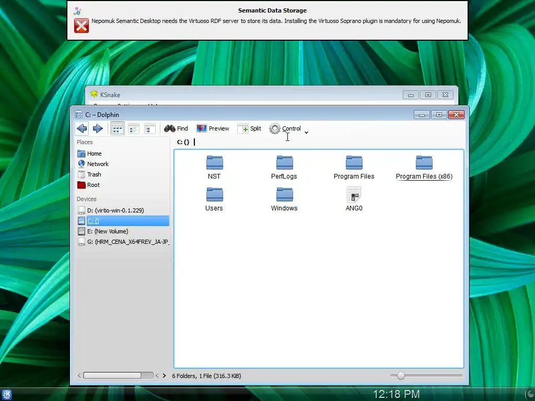Switch to Compact view mode

pos(134,129)
